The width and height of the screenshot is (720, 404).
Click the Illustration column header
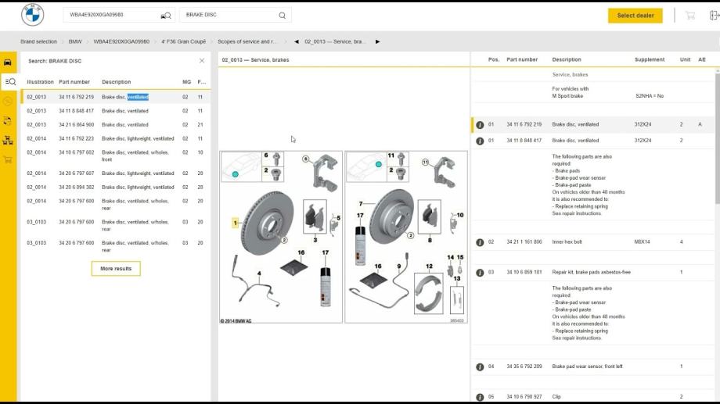click(40, 82)
